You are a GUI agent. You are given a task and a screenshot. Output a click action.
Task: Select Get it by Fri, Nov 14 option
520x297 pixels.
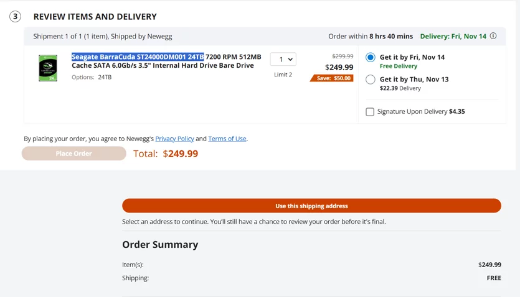(371, 57)
